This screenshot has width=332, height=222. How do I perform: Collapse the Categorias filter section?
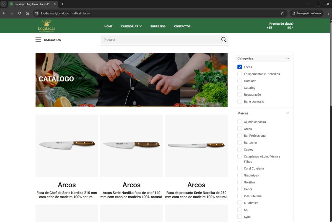(287, 58)
